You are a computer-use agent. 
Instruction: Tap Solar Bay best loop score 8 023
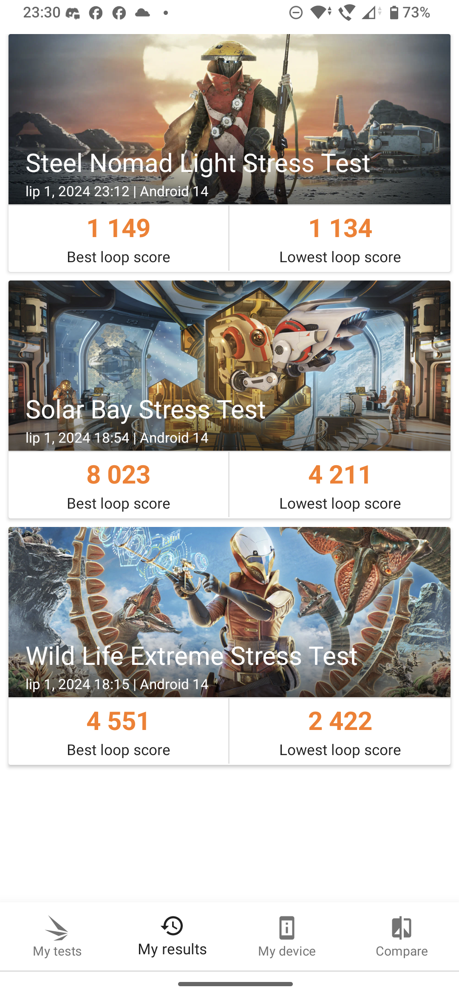coord(119,475)
